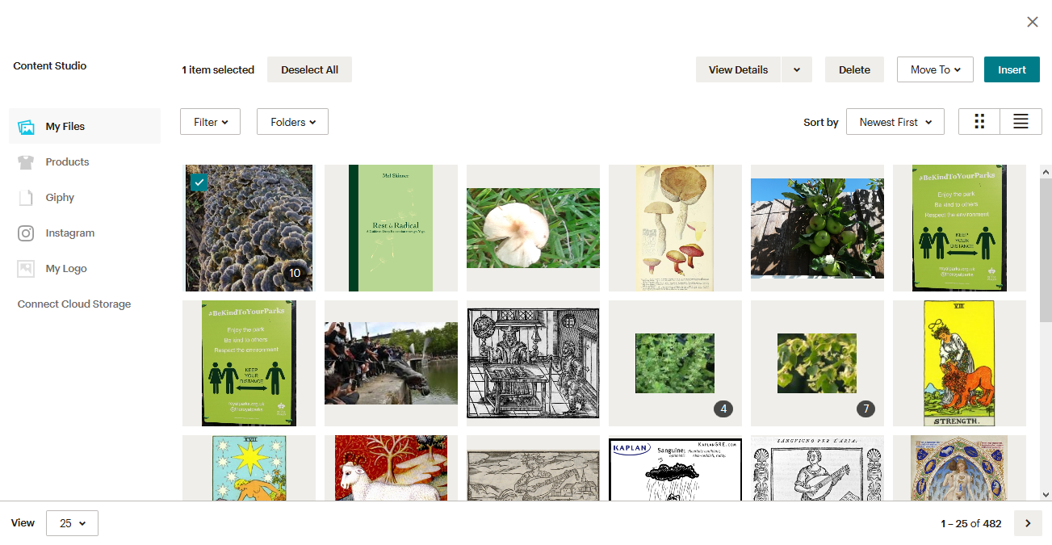Open the Newest First sort dropdown
1052x545 pixels.
895,122
